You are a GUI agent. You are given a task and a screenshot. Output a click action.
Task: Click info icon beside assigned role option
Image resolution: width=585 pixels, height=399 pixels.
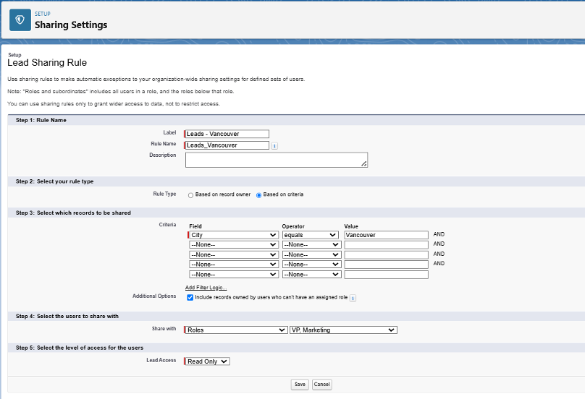pyautogui.click(x=353, y=298)
